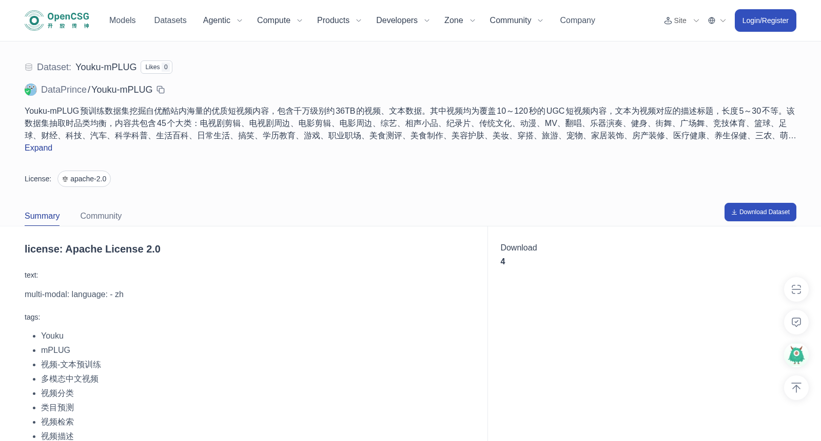
Task: Open the DataPrince user link
Action: click(64, 90)
